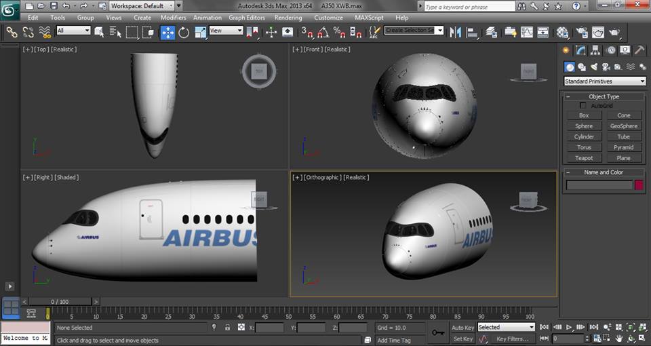Enable the AutoGrid checkbox

pyautogui.click(x=583, y=106)
